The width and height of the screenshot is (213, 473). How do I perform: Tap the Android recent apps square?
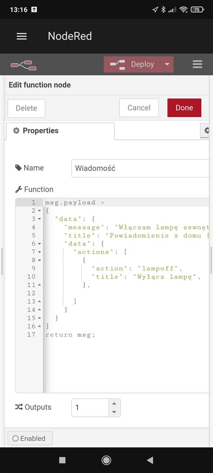click(62, 460)
